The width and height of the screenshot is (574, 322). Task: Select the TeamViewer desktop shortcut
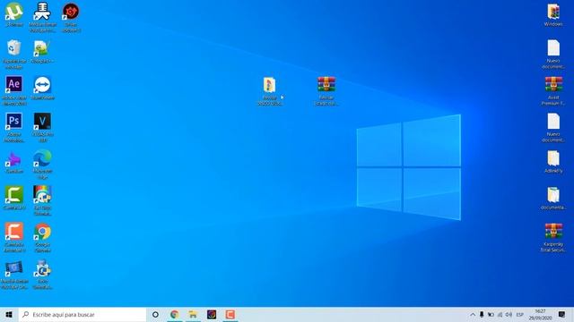(42, 88)
